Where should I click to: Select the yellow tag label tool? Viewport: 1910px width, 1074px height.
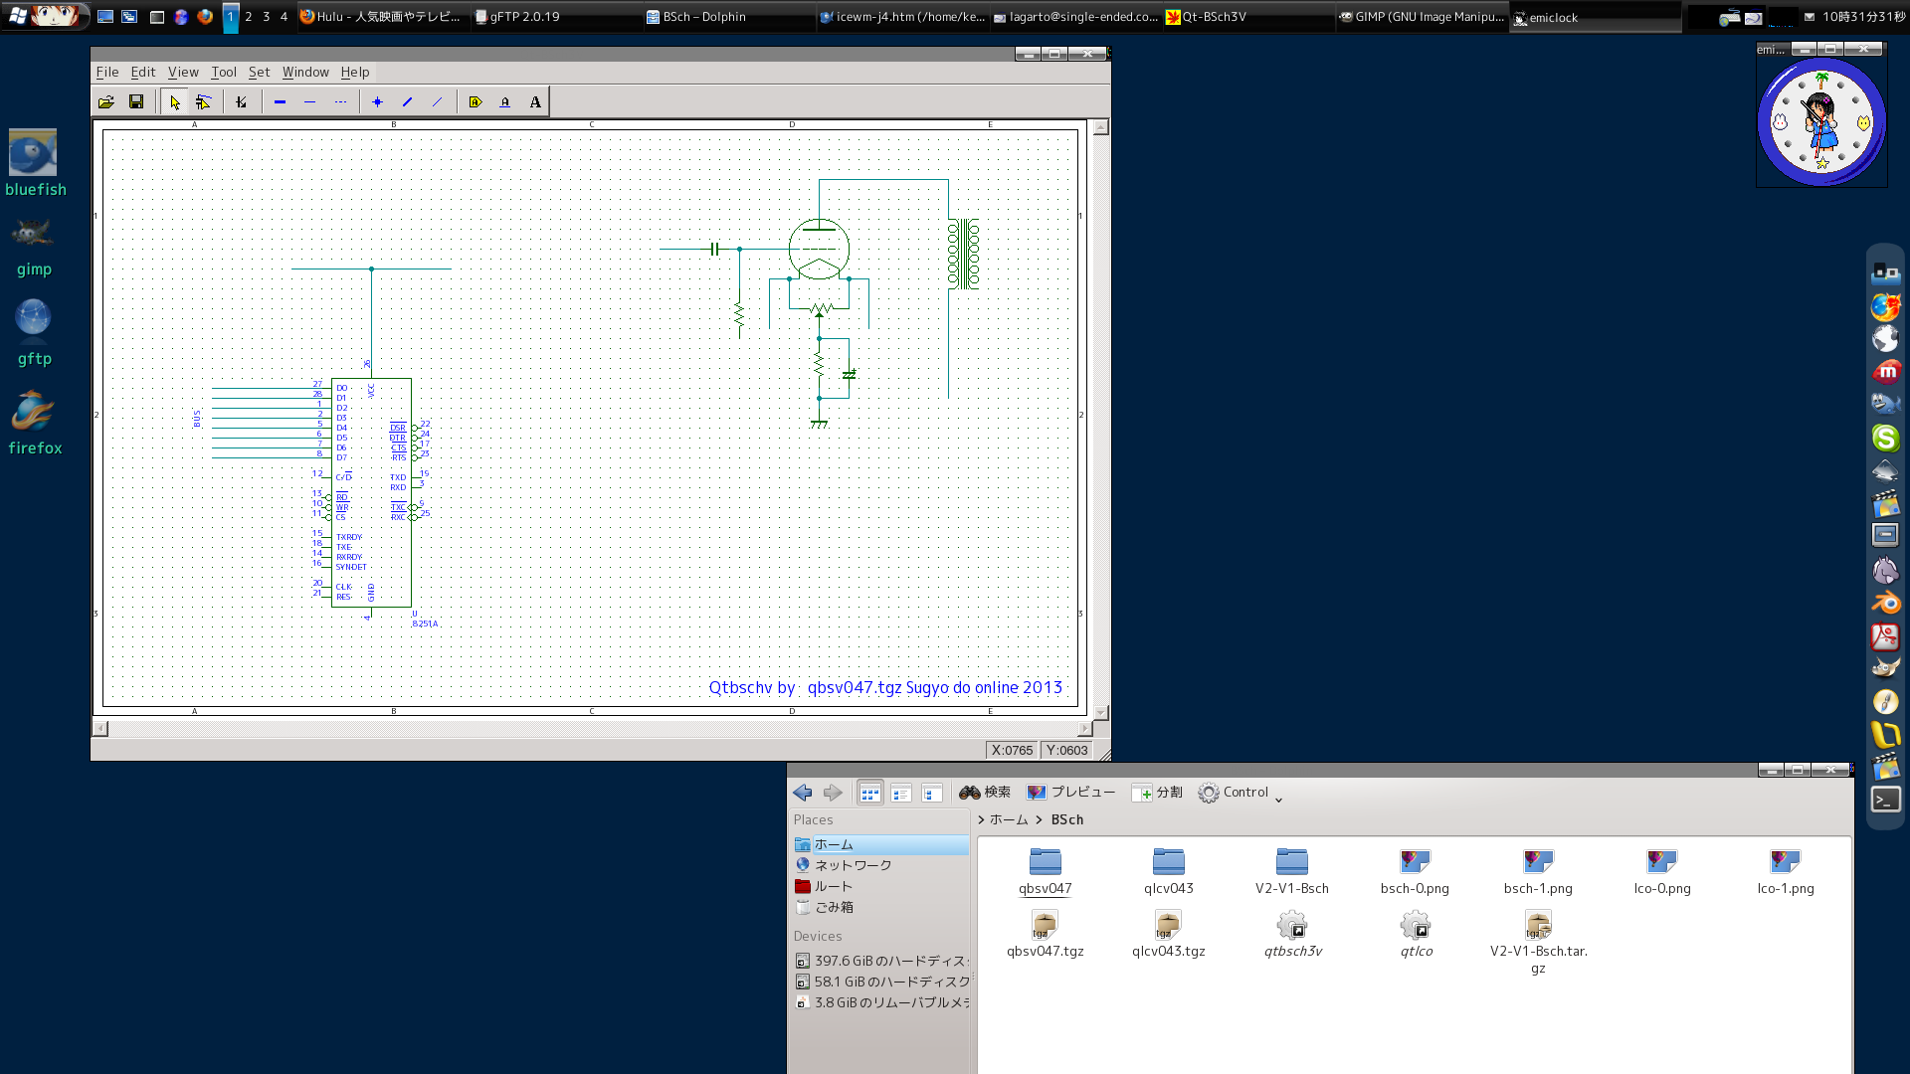pyautogui.click(x=475, y=101)
